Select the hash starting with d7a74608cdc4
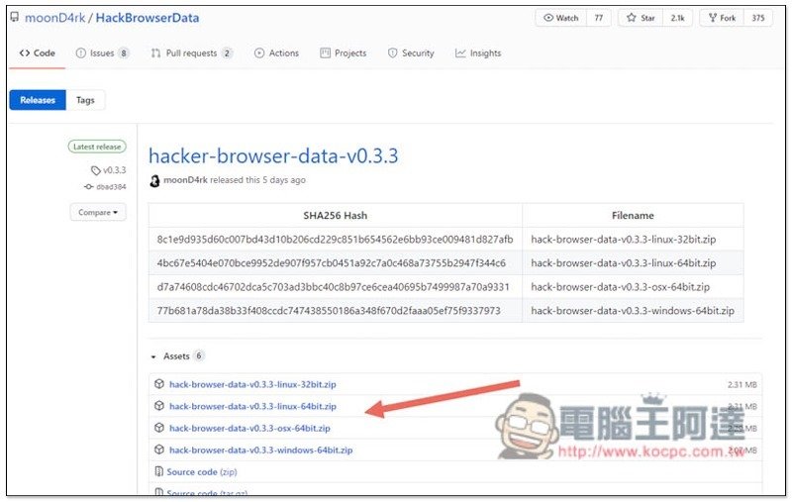This screenshot has height=502, width=792. [x=333, y=287]
